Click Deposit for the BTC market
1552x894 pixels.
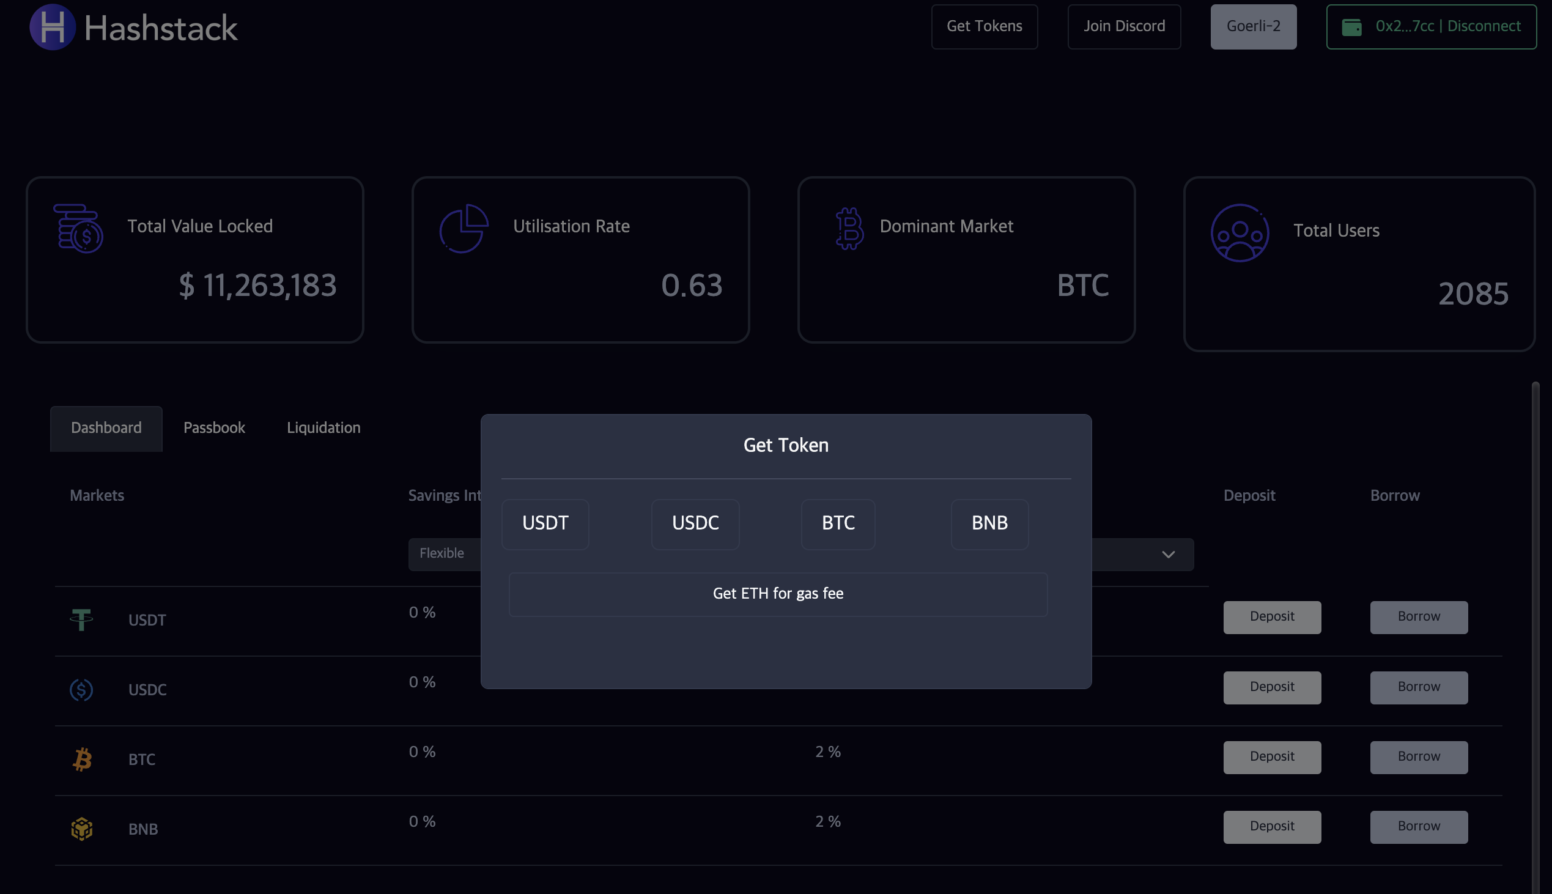tap(1271, 756)
